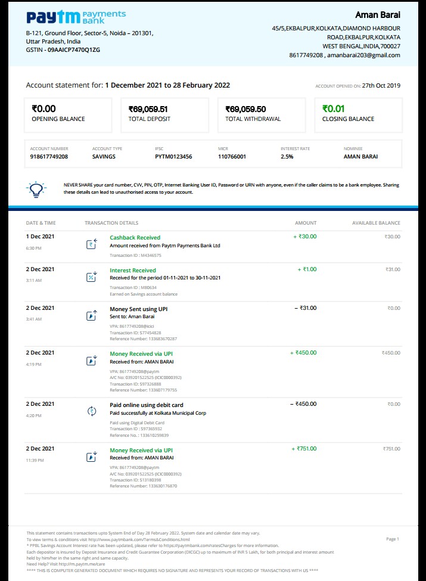
Task: Click the ₹0.00 opening balance box
Action: pyautogui.click(x=68, y=115)
